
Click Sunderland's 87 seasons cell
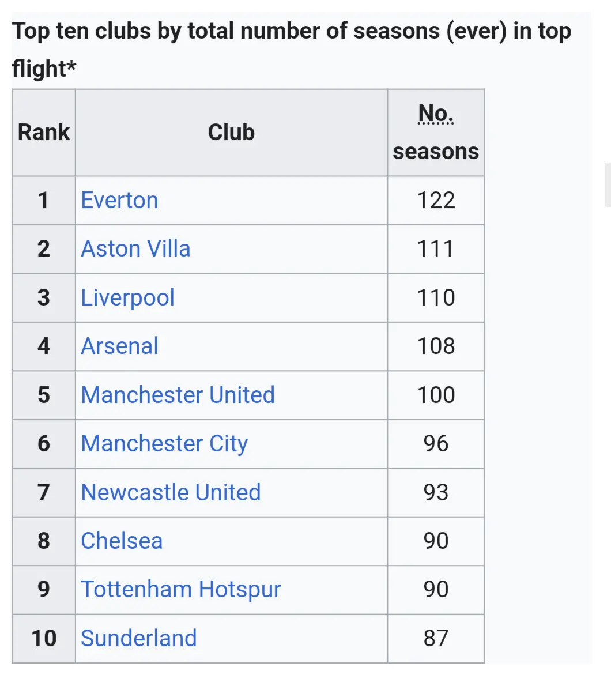[x=436, y=639]
